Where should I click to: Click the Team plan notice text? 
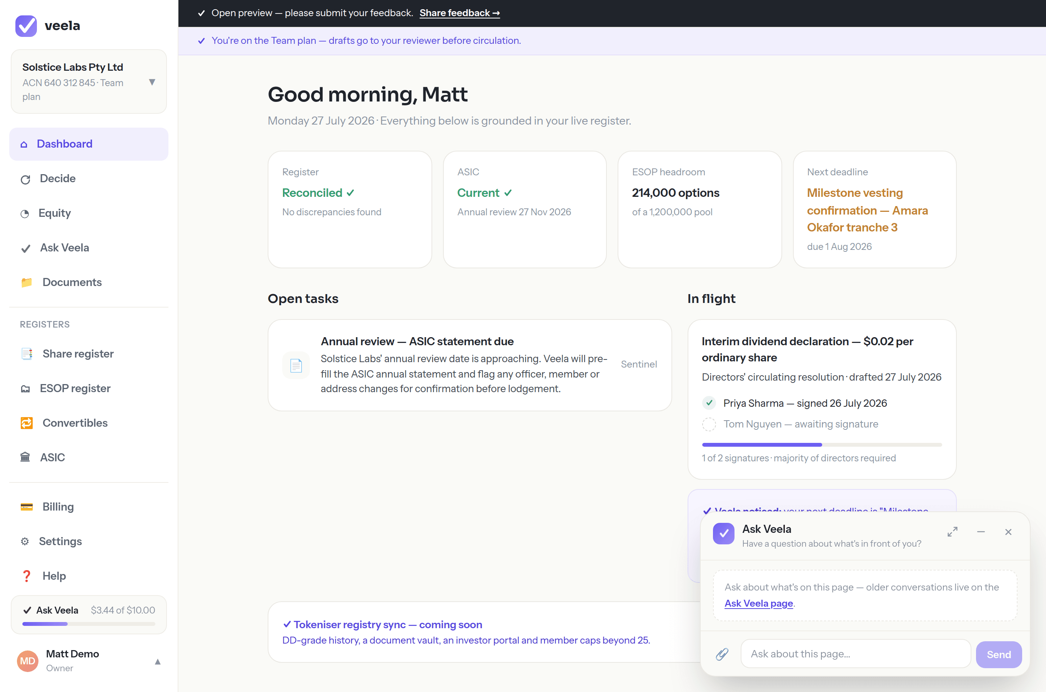click(366, 41)
